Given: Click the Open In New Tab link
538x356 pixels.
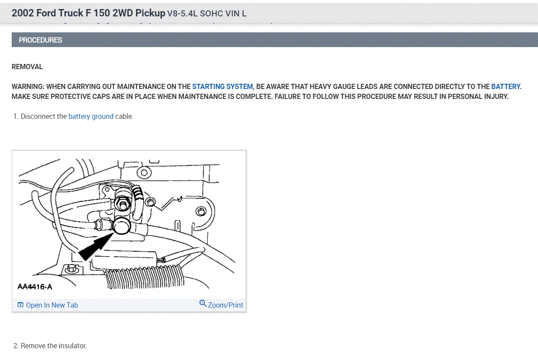Looking at the screenshot, I should click(52, 305).
